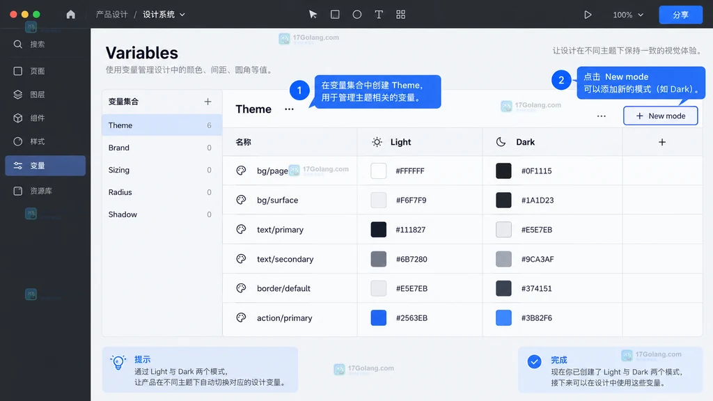Viewport: 713px width, 401px height.
Task: Select the 变量 variables section
Action: pyautogui.click(x=45, y=166)
